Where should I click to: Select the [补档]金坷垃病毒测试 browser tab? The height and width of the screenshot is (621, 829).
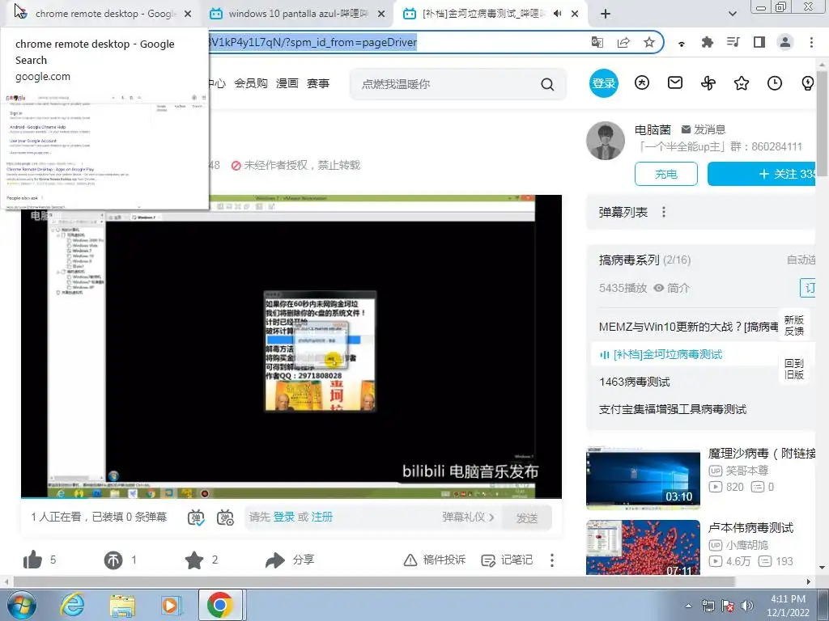[491, 14]
